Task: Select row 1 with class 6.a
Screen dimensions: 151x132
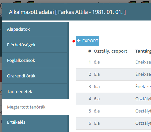Action: [113, 62]
